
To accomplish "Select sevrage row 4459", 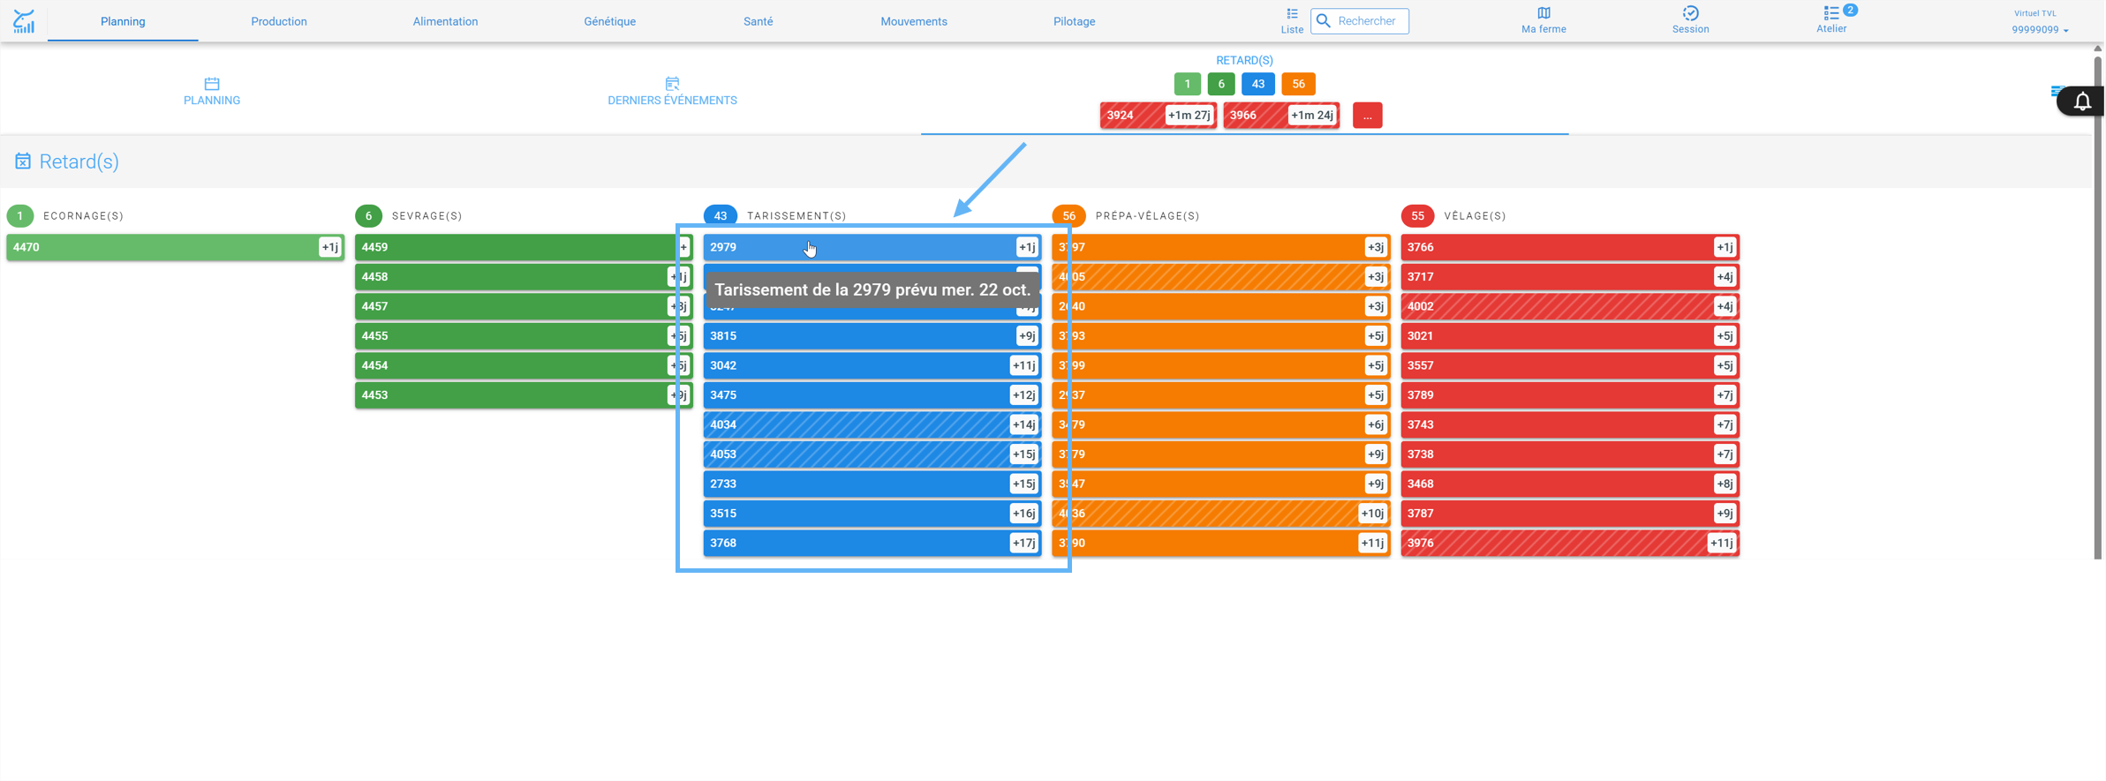I will pyautogui.click(x=523, y=247).
